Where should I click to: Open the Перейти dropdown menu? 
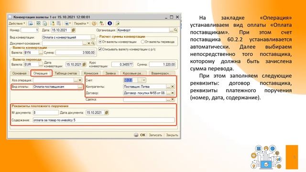[81, 23]
